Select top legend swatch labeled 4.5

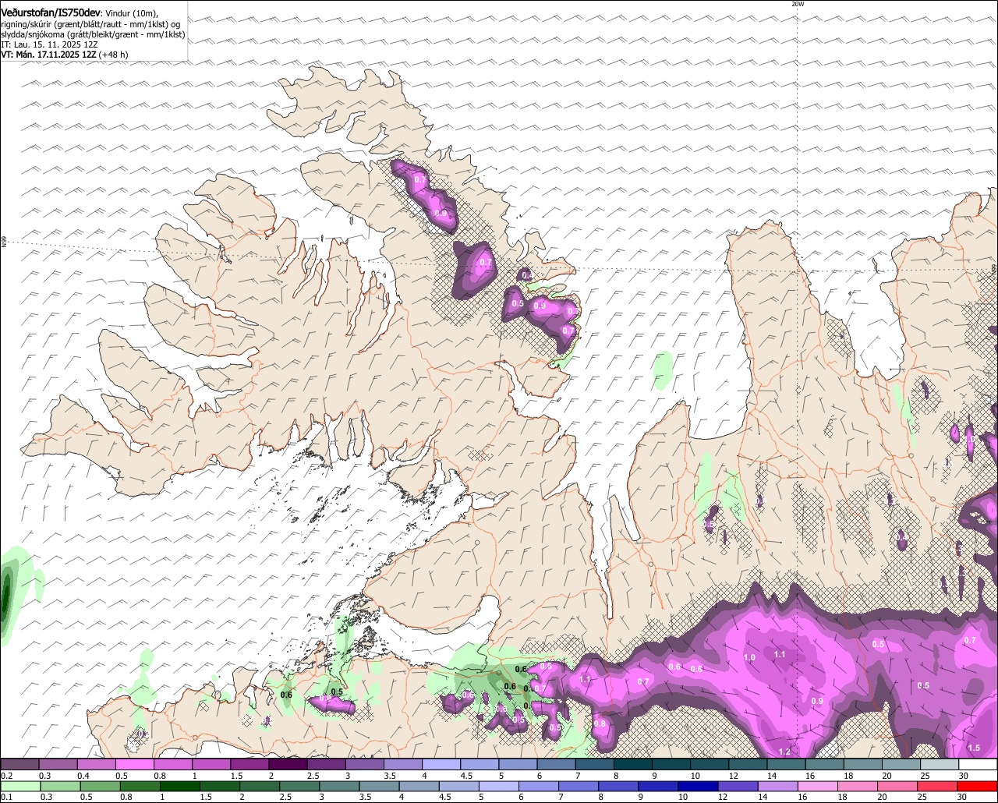click(480, 764)
